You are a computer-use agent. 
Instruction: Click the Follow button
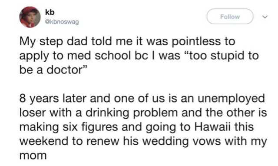230,17
